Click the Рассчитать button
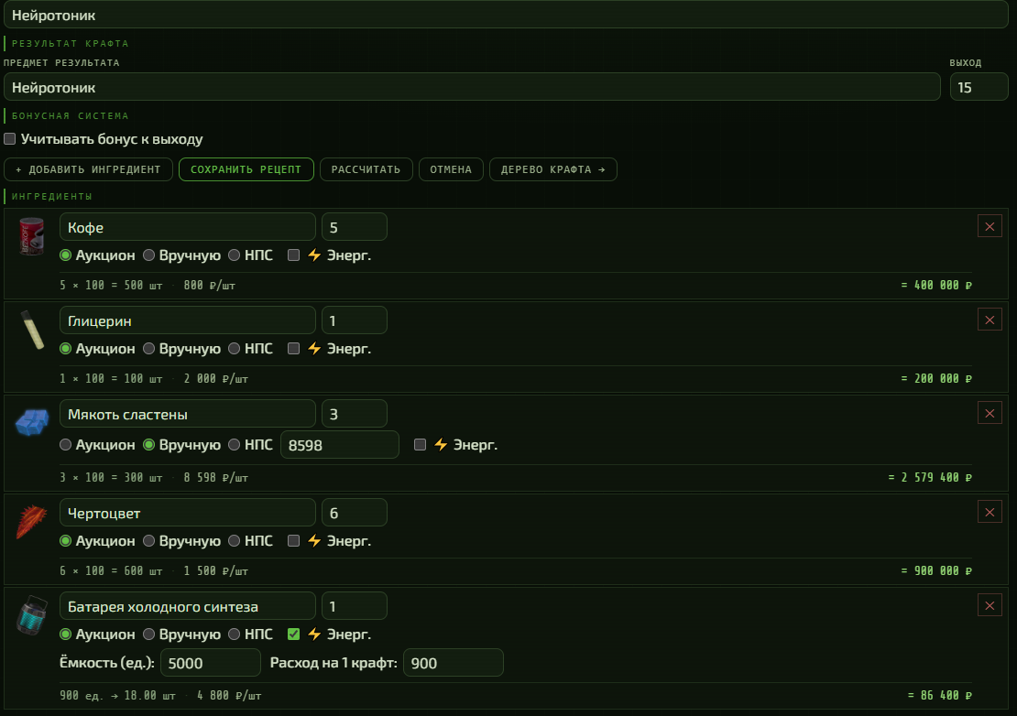The width and height of the screenshot is (1017, 716). (x=366, y=169)
